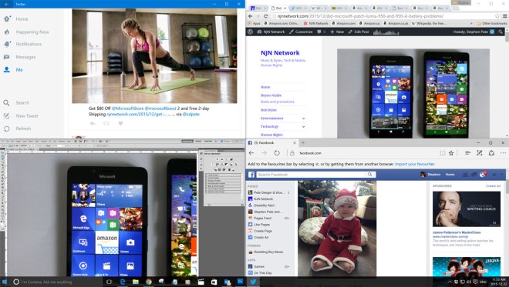This screenshot has height=287, width=509.
Task: Open Edge Hub lines icon
Action: coord(467,153)
